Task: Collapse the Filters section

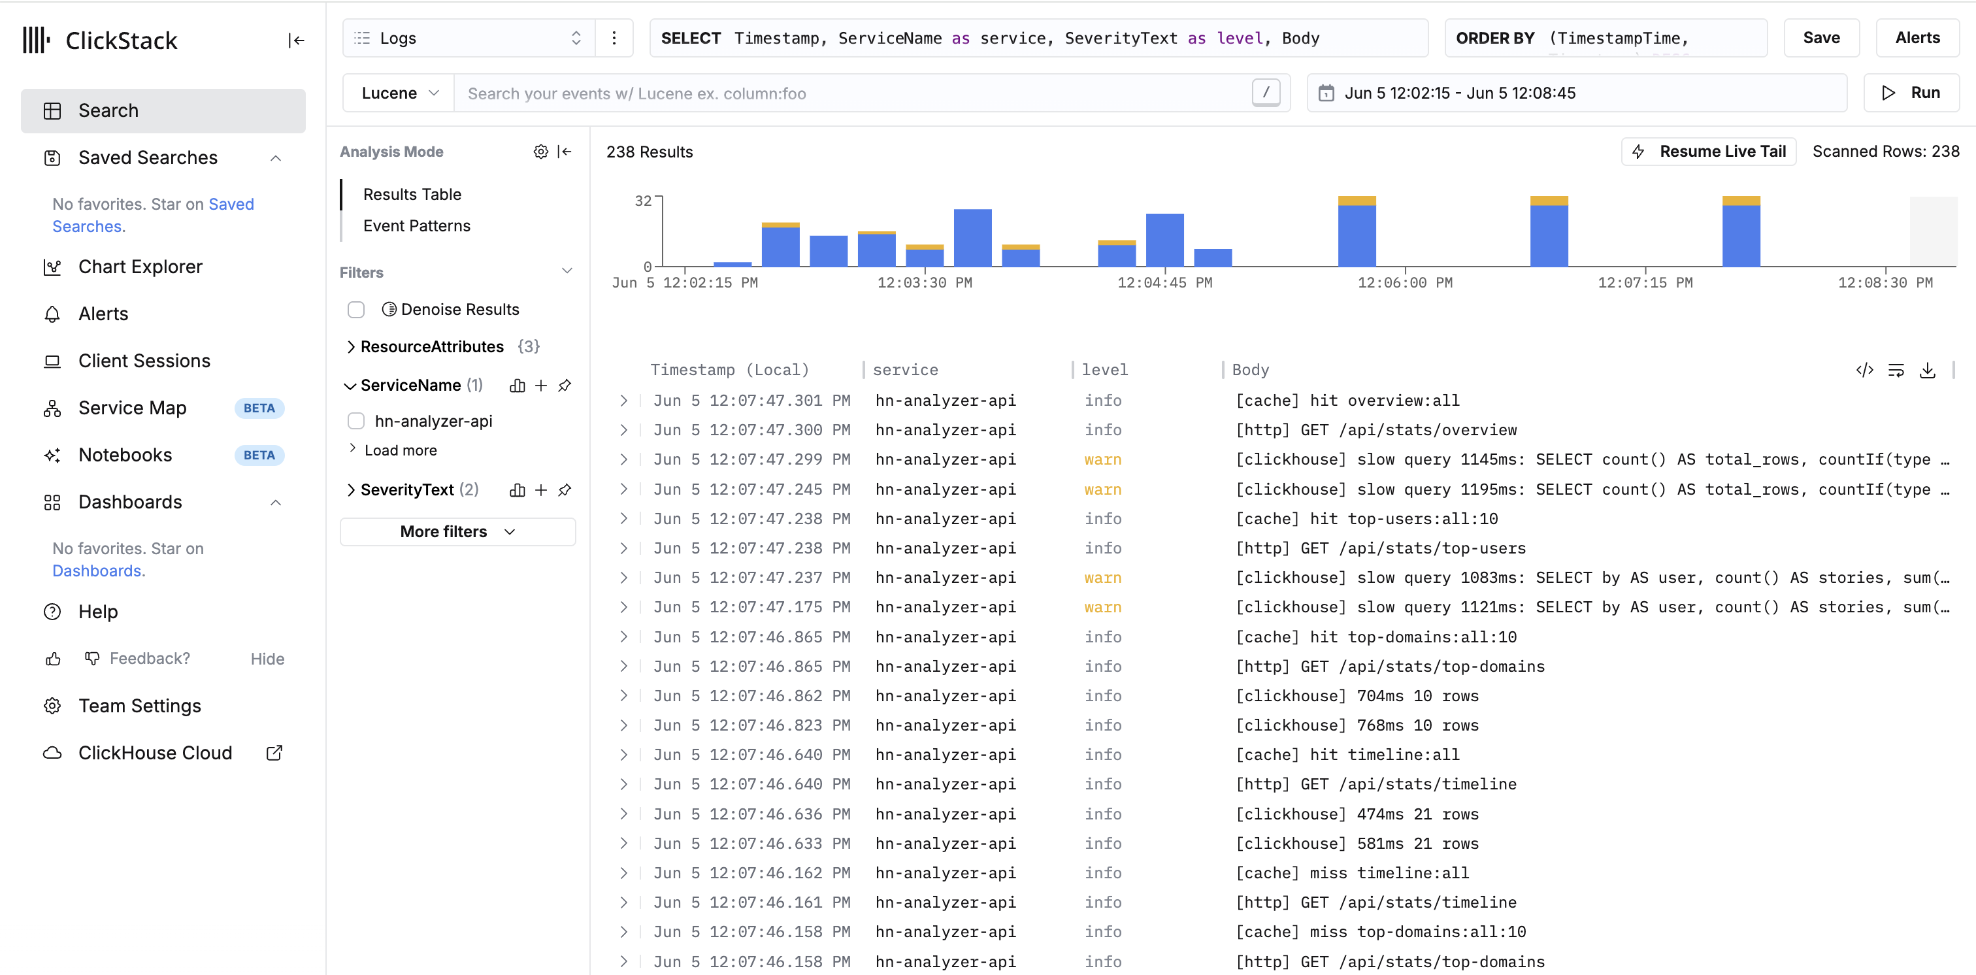Action: pos(567,271)
